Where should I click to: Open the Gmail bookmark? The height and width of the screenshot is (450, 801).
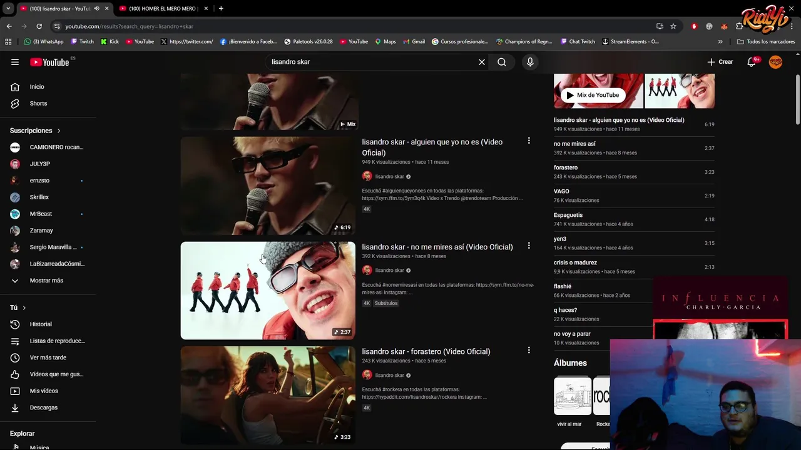[x=414, y=41]
